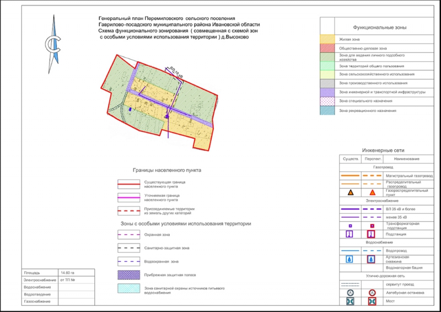
Task: Select Прибрежная защитная полоса hatched swatch
Action: [128, 275]
